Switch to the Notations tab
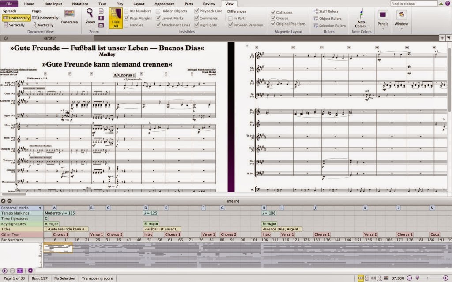 [80, 4]
